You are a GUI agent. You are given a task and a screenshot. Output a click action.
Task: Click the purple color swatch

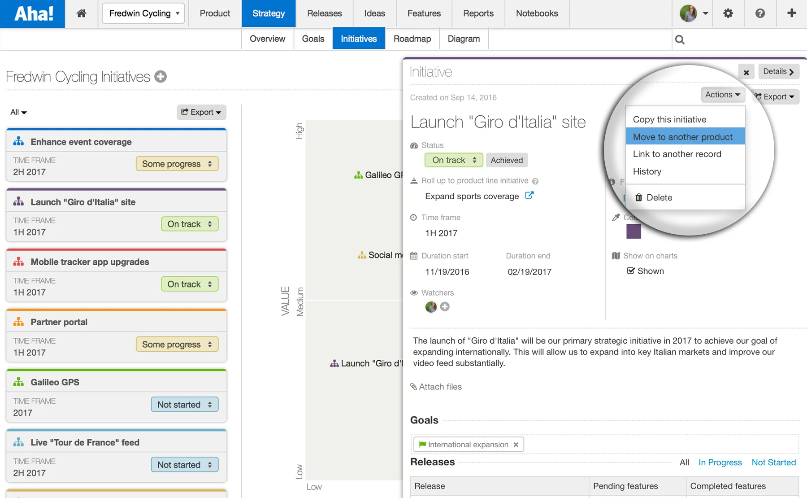point(633,232)
